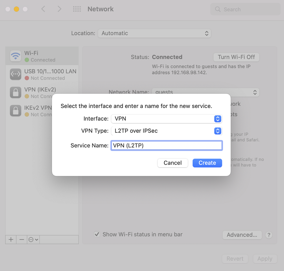Viewport: 284px width, 271px height.
Task: Click the help question mark button
Action: [x=268, y=235]
